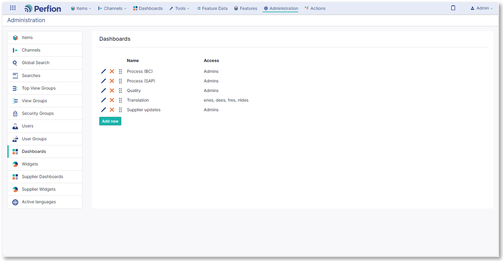Click the Items cube icon in sidebar
Screen dimensions: 503x261
(x=15, y=38)
